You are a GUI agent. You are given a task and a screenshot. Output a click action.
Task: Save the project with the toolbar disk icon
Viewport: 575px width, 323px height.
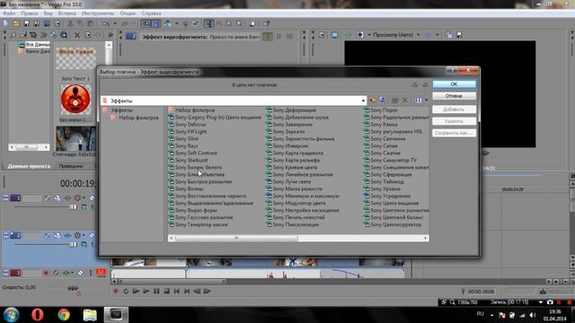[x=26, y=24]
